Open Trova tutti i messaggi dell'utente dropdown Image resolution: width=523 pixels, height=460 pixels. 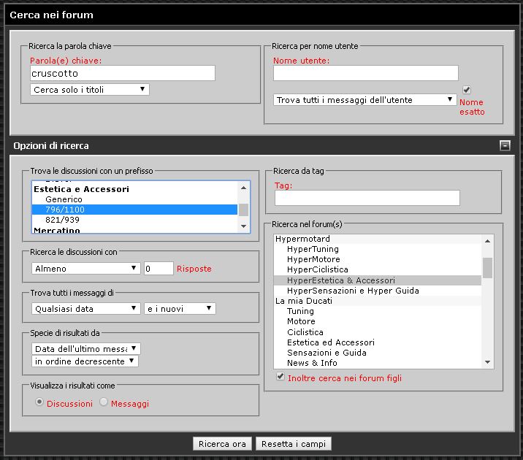[365, 99]
